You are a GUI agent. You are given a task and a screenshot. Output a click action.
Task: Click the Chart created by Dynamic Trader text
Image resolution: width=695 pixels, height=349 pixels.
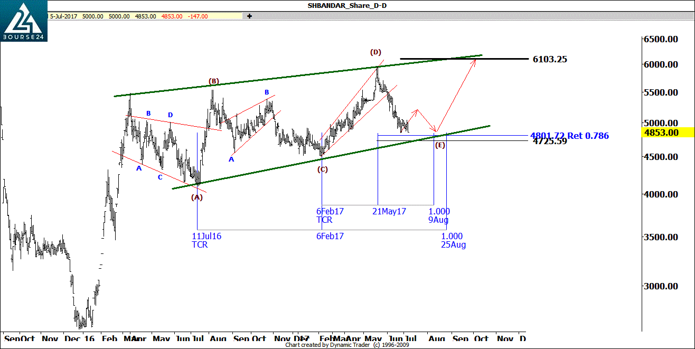pyautogui.click(x=347, y=345)
